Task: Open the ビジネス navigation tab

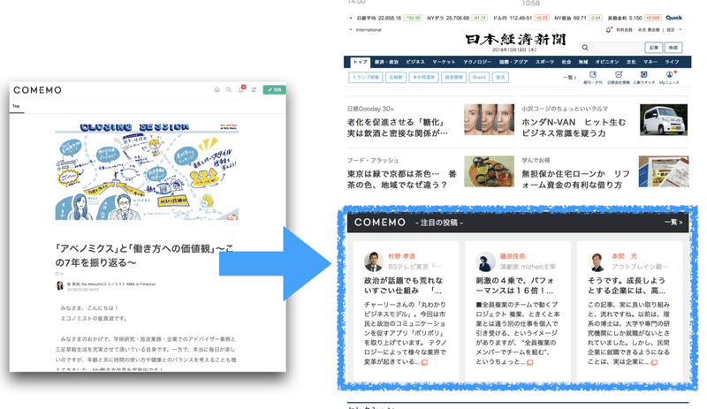Action: tap(414, 62)
